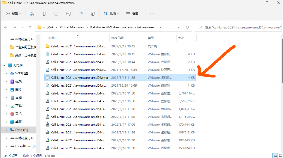The height and width of the screenshot is (158, 283).
Task: Click the Share toolbar icon
Action: (80, 14)
